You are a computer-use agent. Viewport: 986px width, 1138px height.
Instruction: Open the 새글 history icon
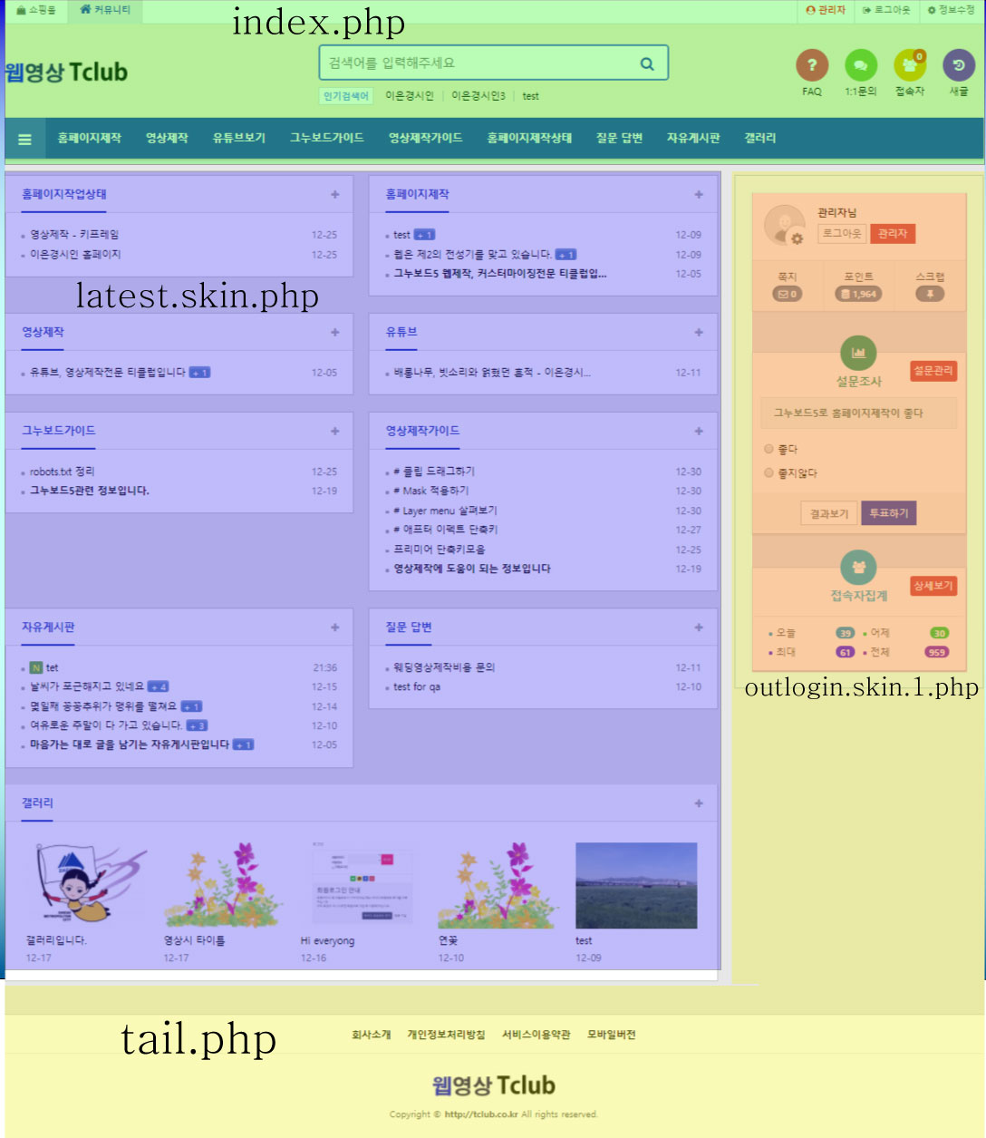click(959, 65)
